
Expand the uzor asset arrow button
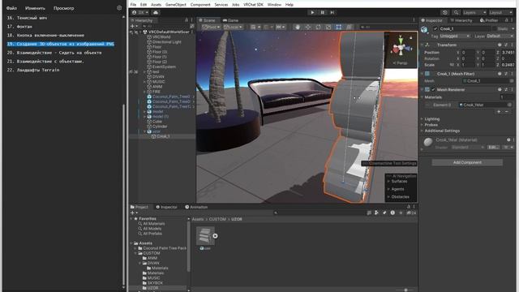coord(215,236)
